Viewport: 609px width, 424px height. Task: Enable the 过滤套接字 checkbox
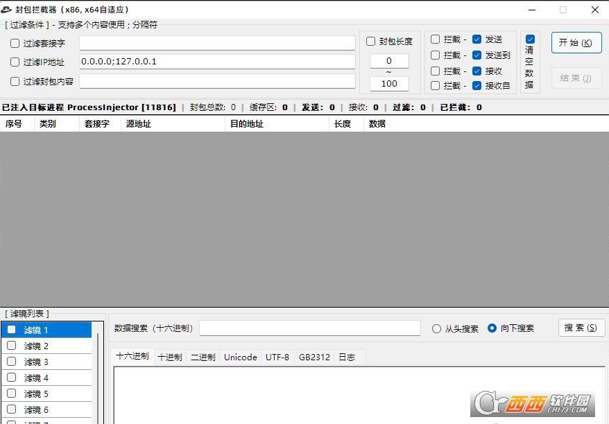15,44
